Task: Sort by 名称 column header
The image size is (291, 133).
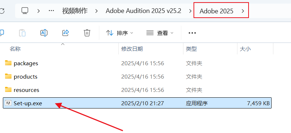Action: click(x=15, y=49)
